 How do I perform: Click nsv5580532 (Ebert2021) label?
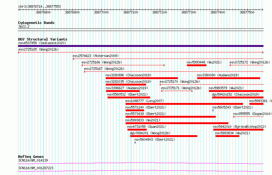pyautogui.click(x=127, y=94)
